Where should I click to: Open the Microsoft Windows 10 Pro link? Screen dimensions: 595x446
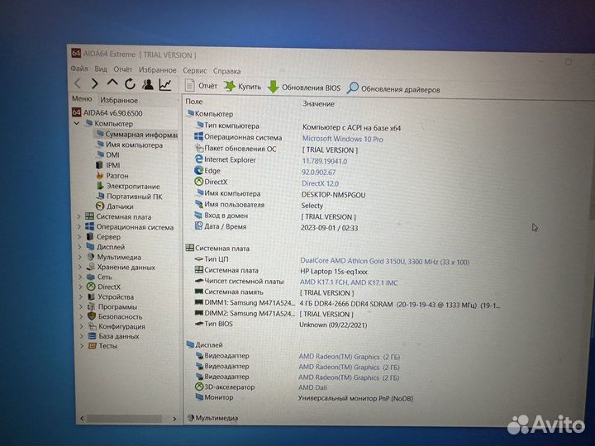coord(343,140)
